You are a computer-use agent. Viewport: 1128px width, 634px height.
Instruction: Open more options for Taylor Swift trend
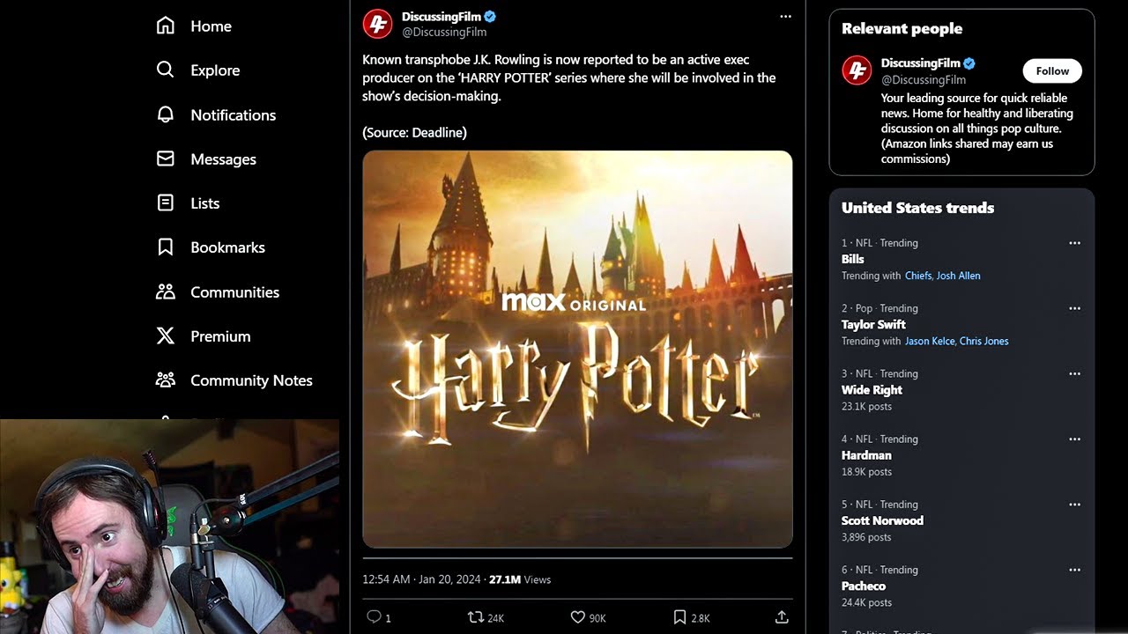(x=1074, y=308)
